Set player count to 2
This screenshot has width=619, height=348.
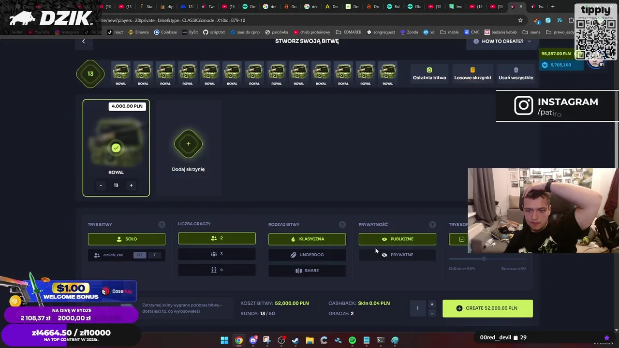coord(217,238)
